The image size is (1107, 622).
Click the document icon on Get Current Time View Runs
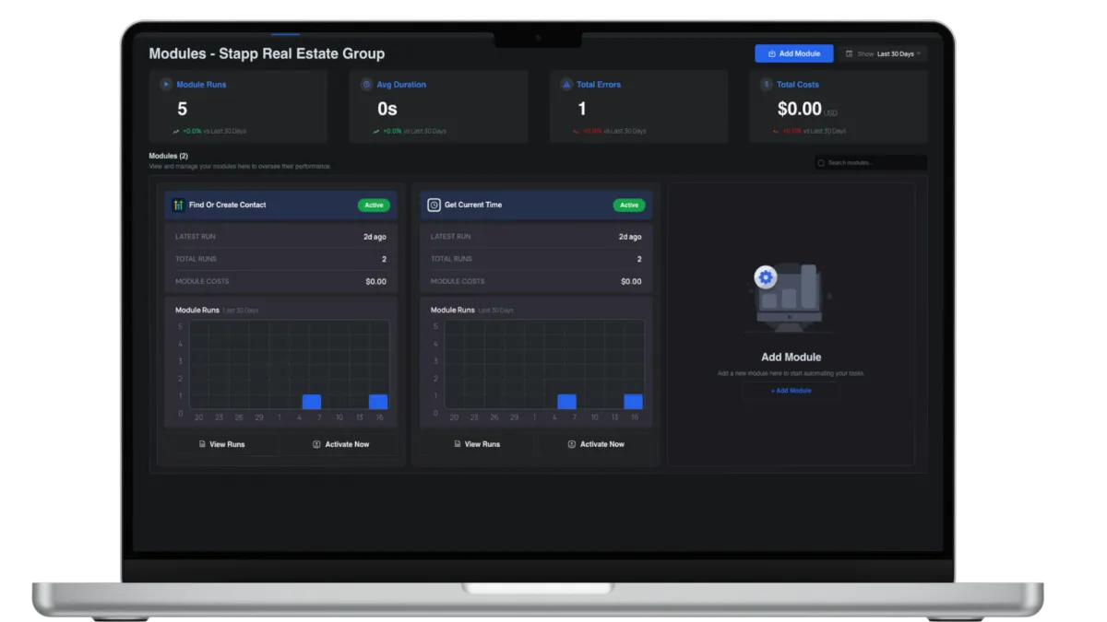coord(458,444)
